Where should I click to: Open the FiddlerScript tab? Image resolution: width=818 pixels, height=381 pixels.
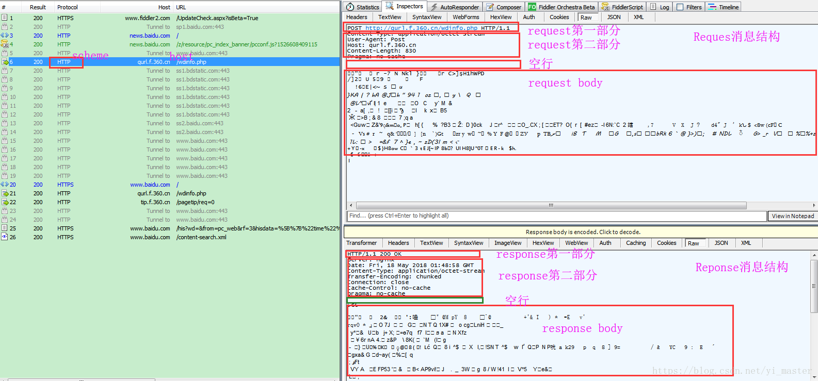[622, 7]
